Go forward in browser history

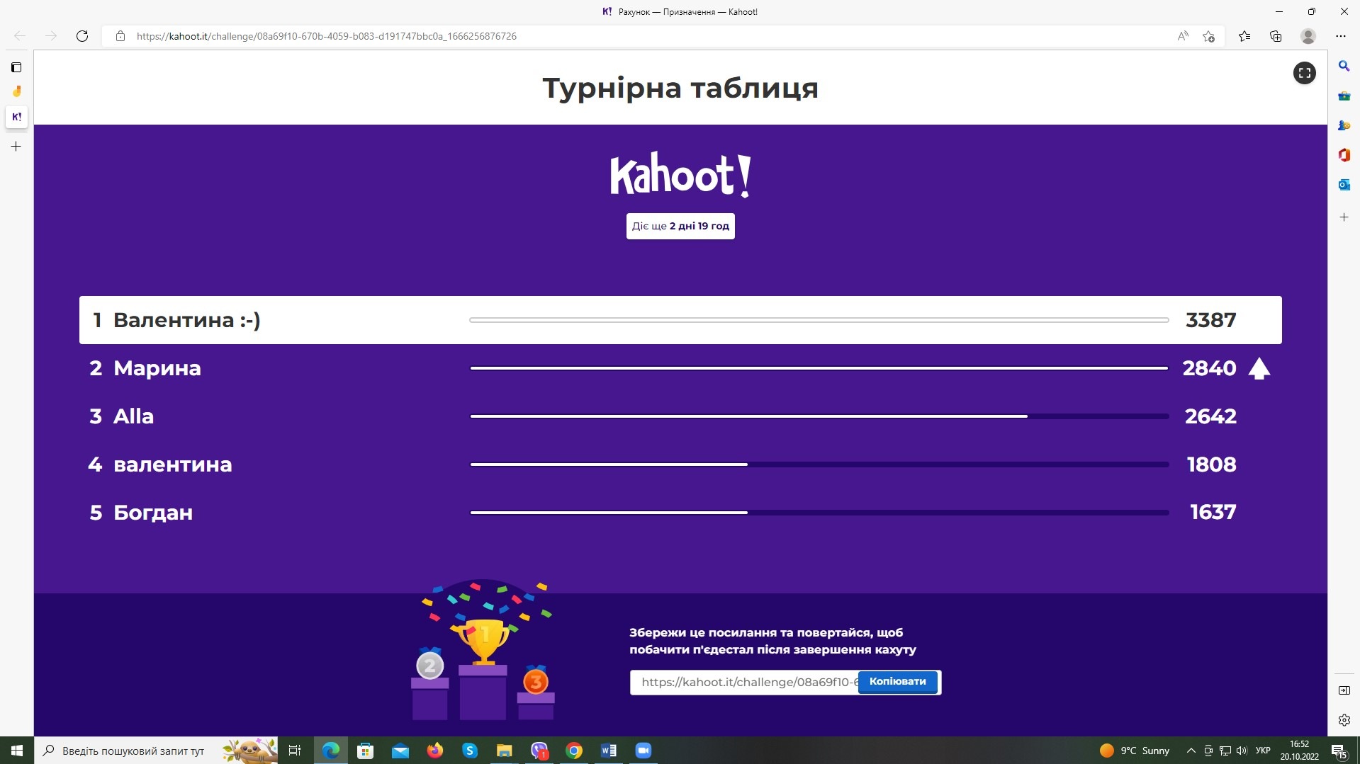click(x=51, y=36)
